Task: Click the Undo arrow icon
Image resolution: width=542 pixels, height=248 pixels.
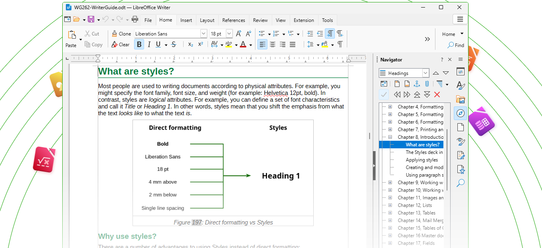Action: point(105,19)
